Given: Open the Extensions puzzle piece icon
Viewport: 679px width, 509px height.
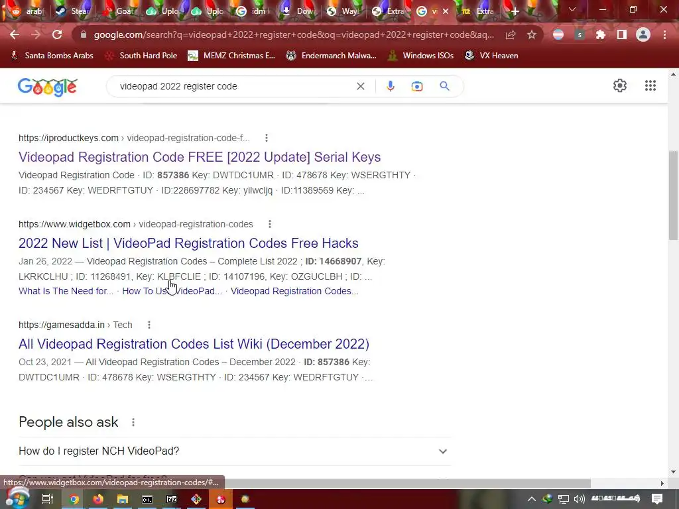Looking at the screenshot, I should coord(600,35).
